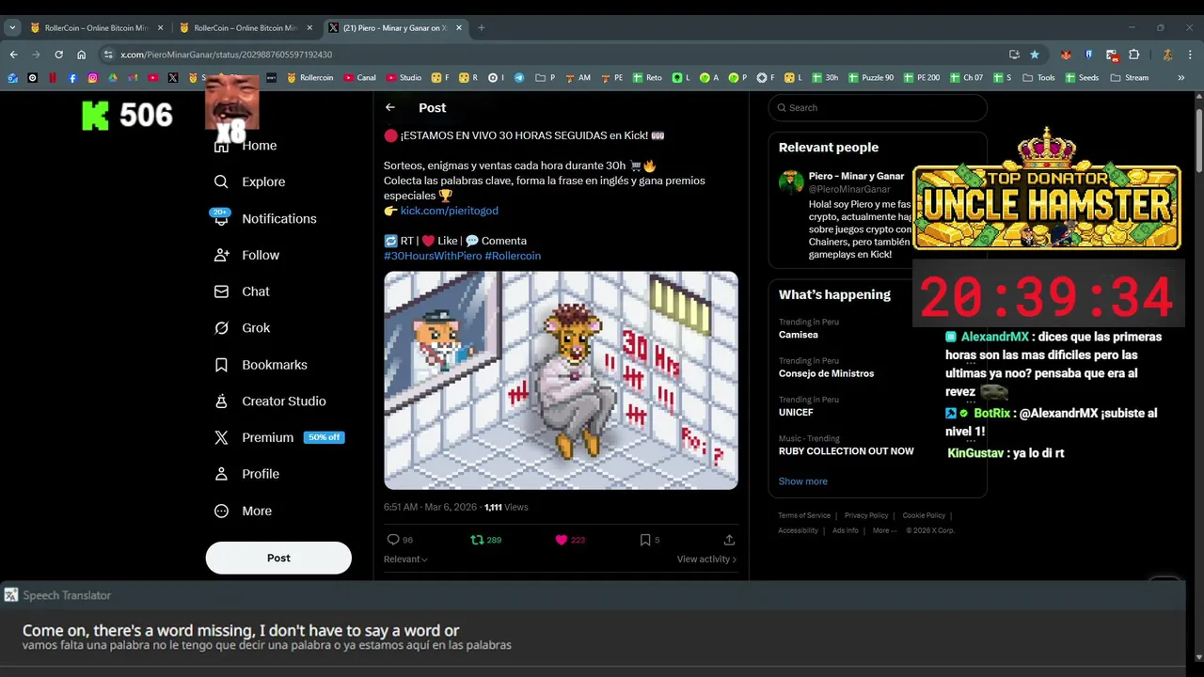The width and height of the screenshot is (1204, 677).
Task: Open Home in X sidebar
Action: (246, 146)
